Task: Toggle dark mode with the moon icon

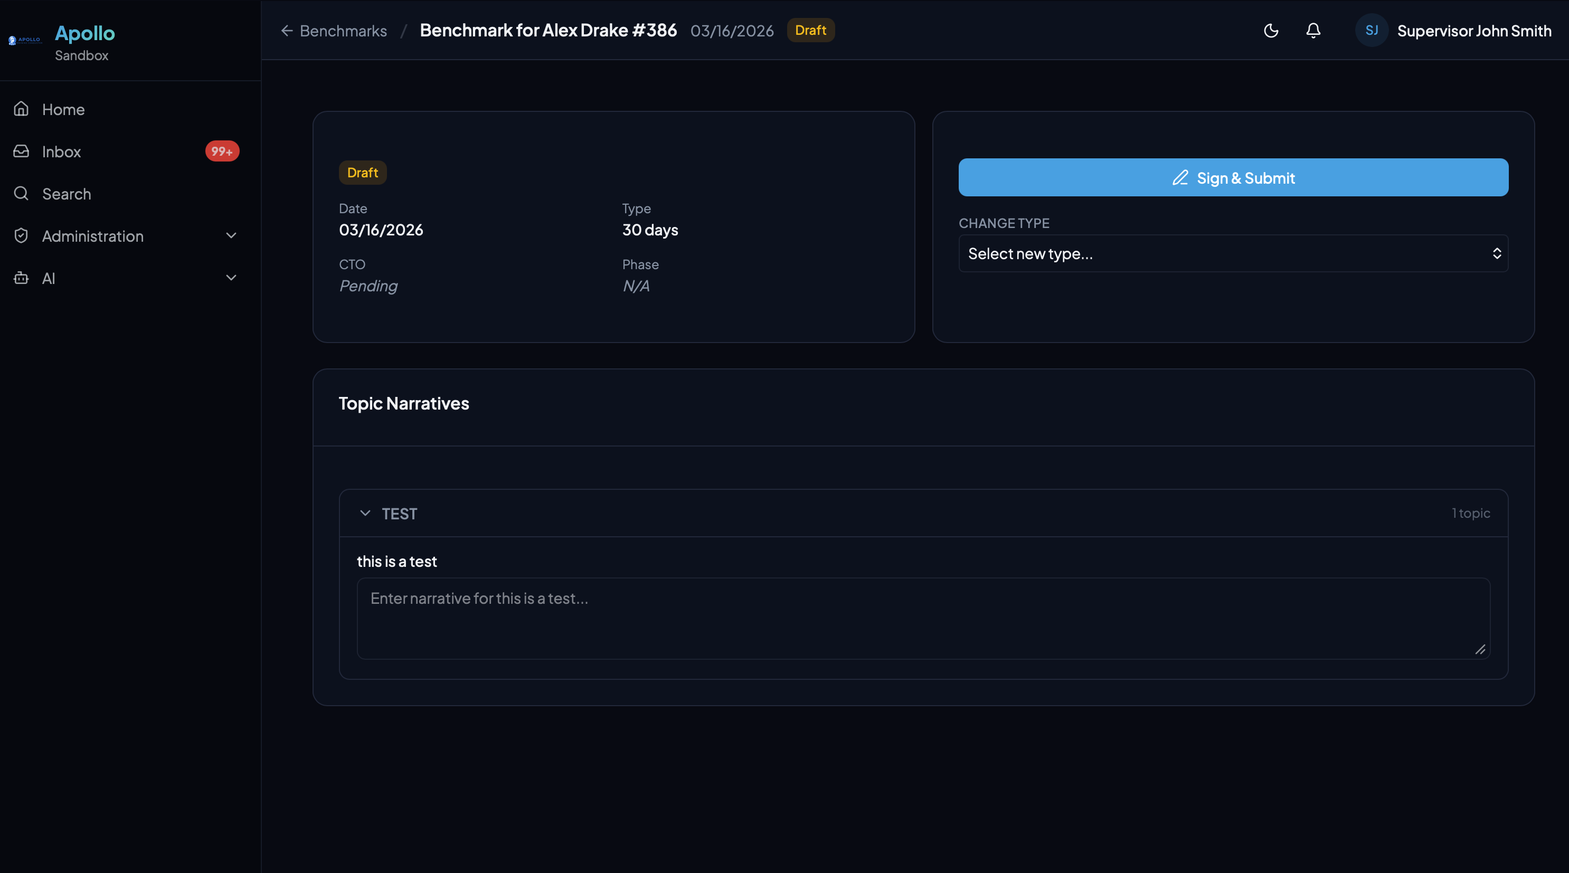Action: click(x=1271, y=31)
